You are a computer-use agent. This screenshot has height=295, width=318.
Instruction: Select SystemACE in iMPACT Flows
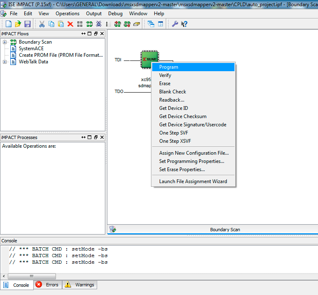[x=31, y=49]
